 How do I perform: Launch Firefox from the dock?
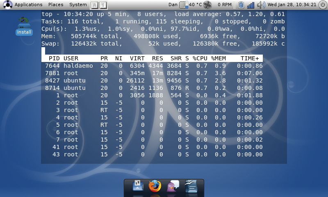(x=155, y=186)
